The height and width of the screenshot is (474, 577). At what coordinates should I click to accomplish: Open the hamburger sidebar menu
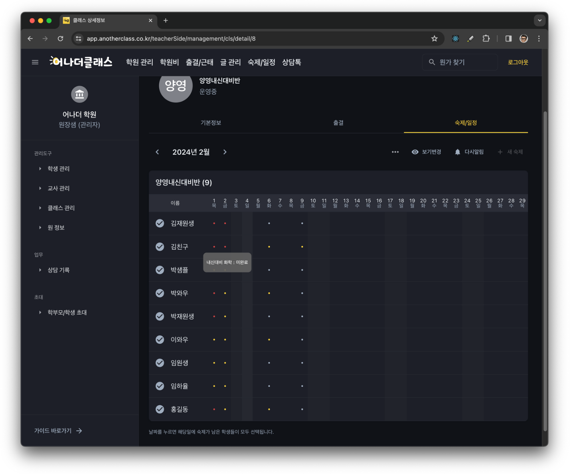[35, 62]
